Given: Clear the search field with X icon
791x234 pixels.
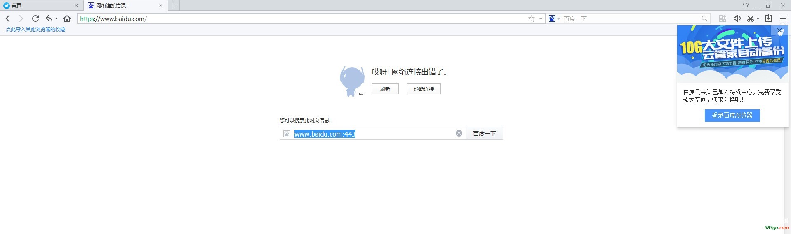Looking at the screenshot, I should [459, 133].
